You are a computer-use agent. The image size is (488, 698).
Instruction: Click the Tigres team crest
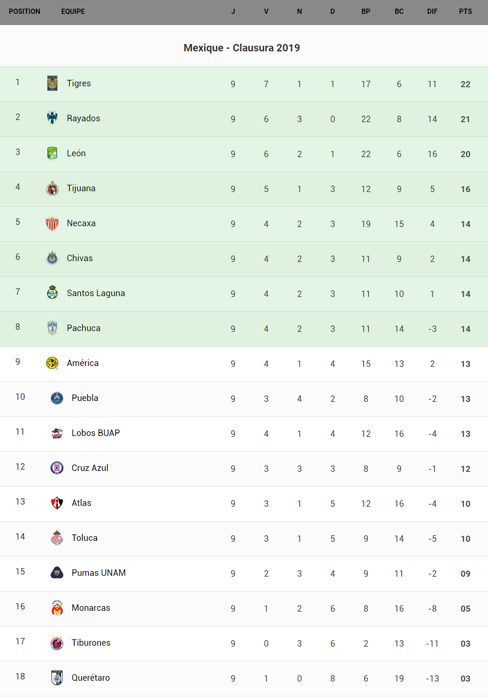tap(52, 83)
